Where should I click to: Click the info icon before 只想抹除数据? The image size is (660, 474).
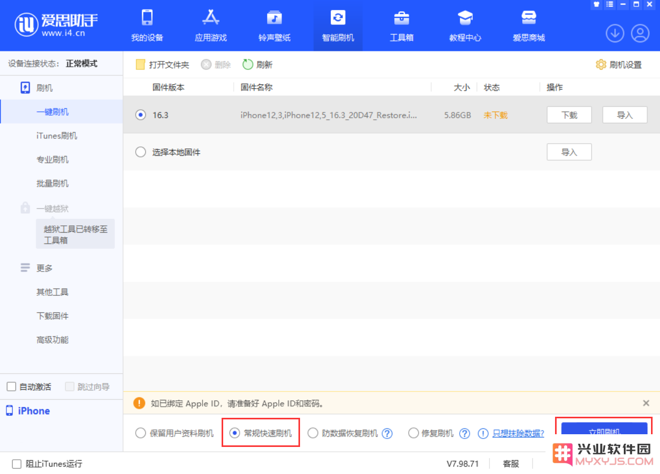[483, 434]
